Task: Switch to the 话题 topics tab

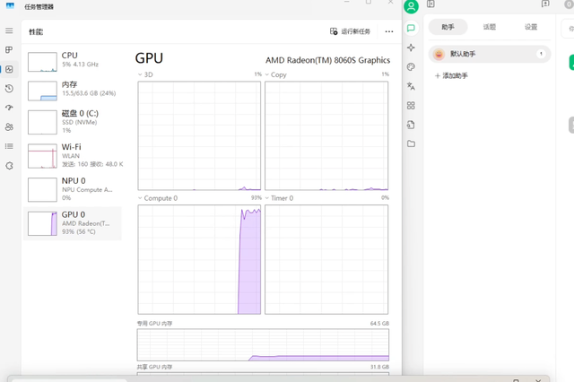Action: [490, 27]
